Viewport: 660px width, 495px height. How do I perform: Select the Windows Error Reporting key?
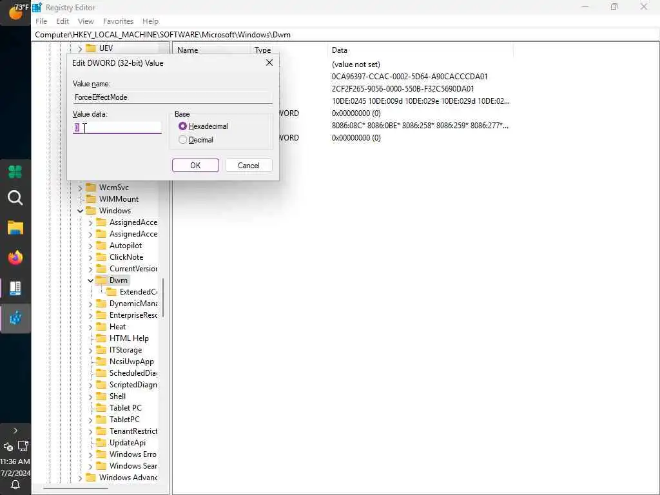[x=133, y=454]
